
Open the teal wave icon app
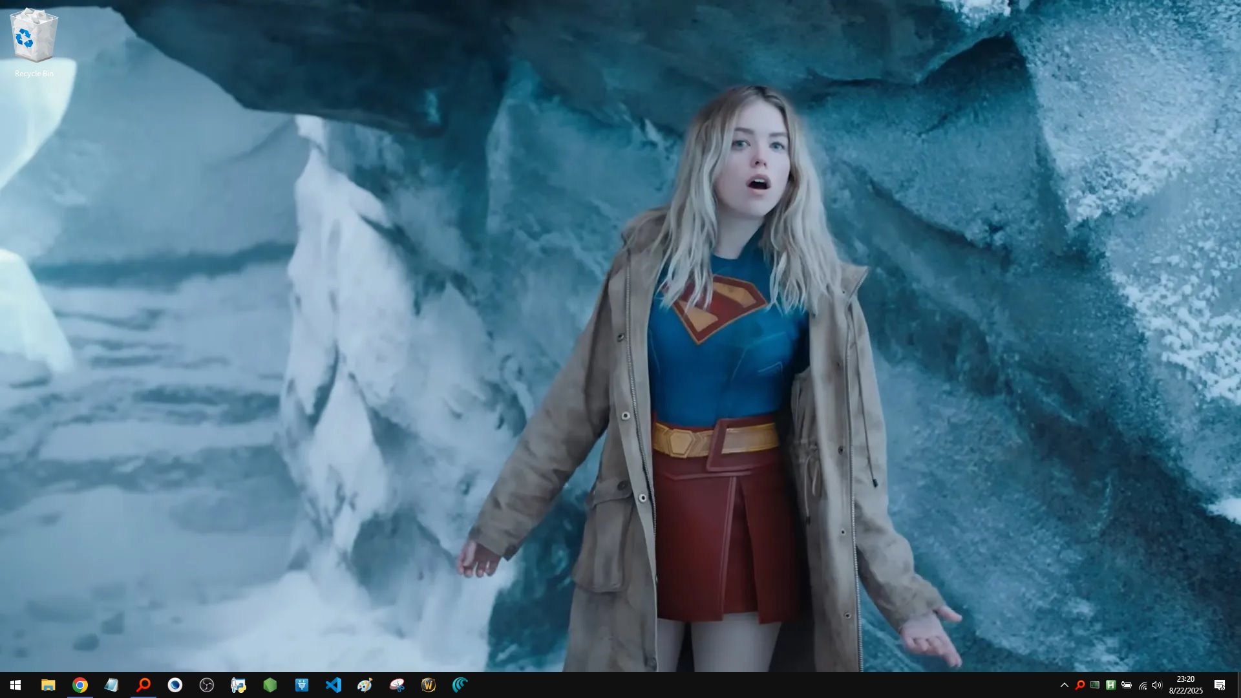(x=460, y=685)
